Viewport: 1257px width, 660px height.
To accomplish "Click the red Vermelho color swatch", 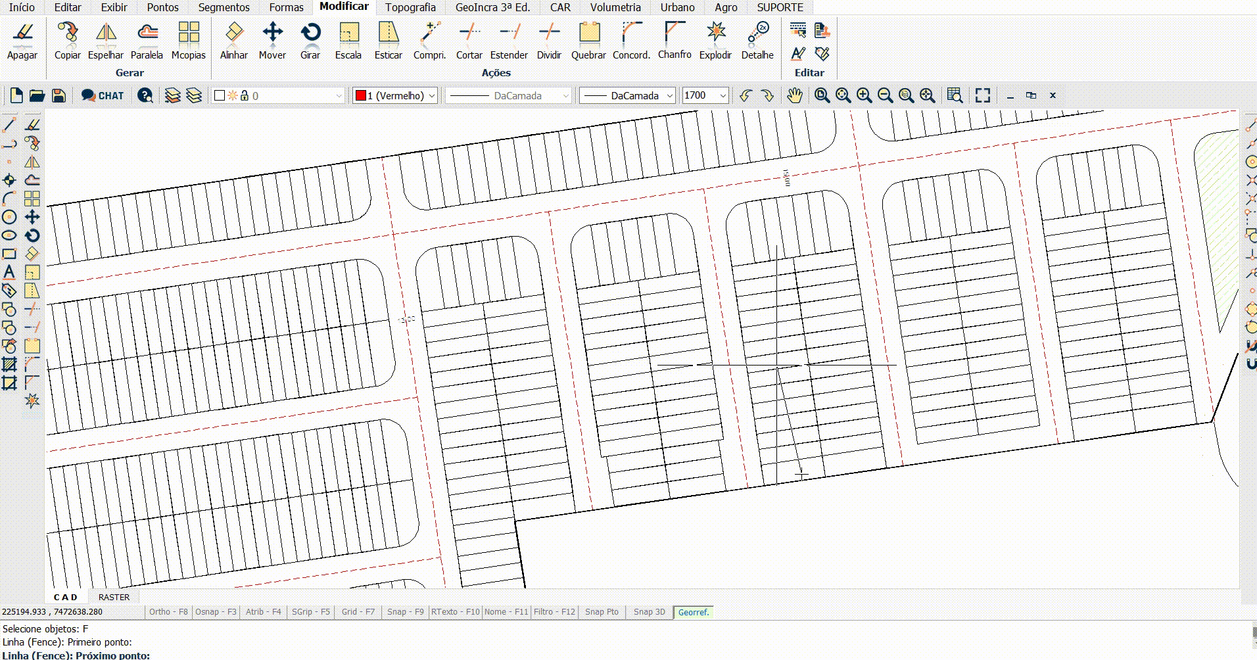I will 360,96.
